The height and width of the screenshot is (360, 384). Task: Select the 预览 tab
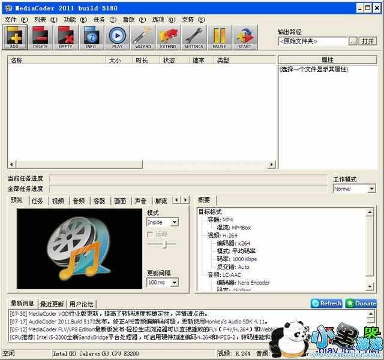point(17,200)
